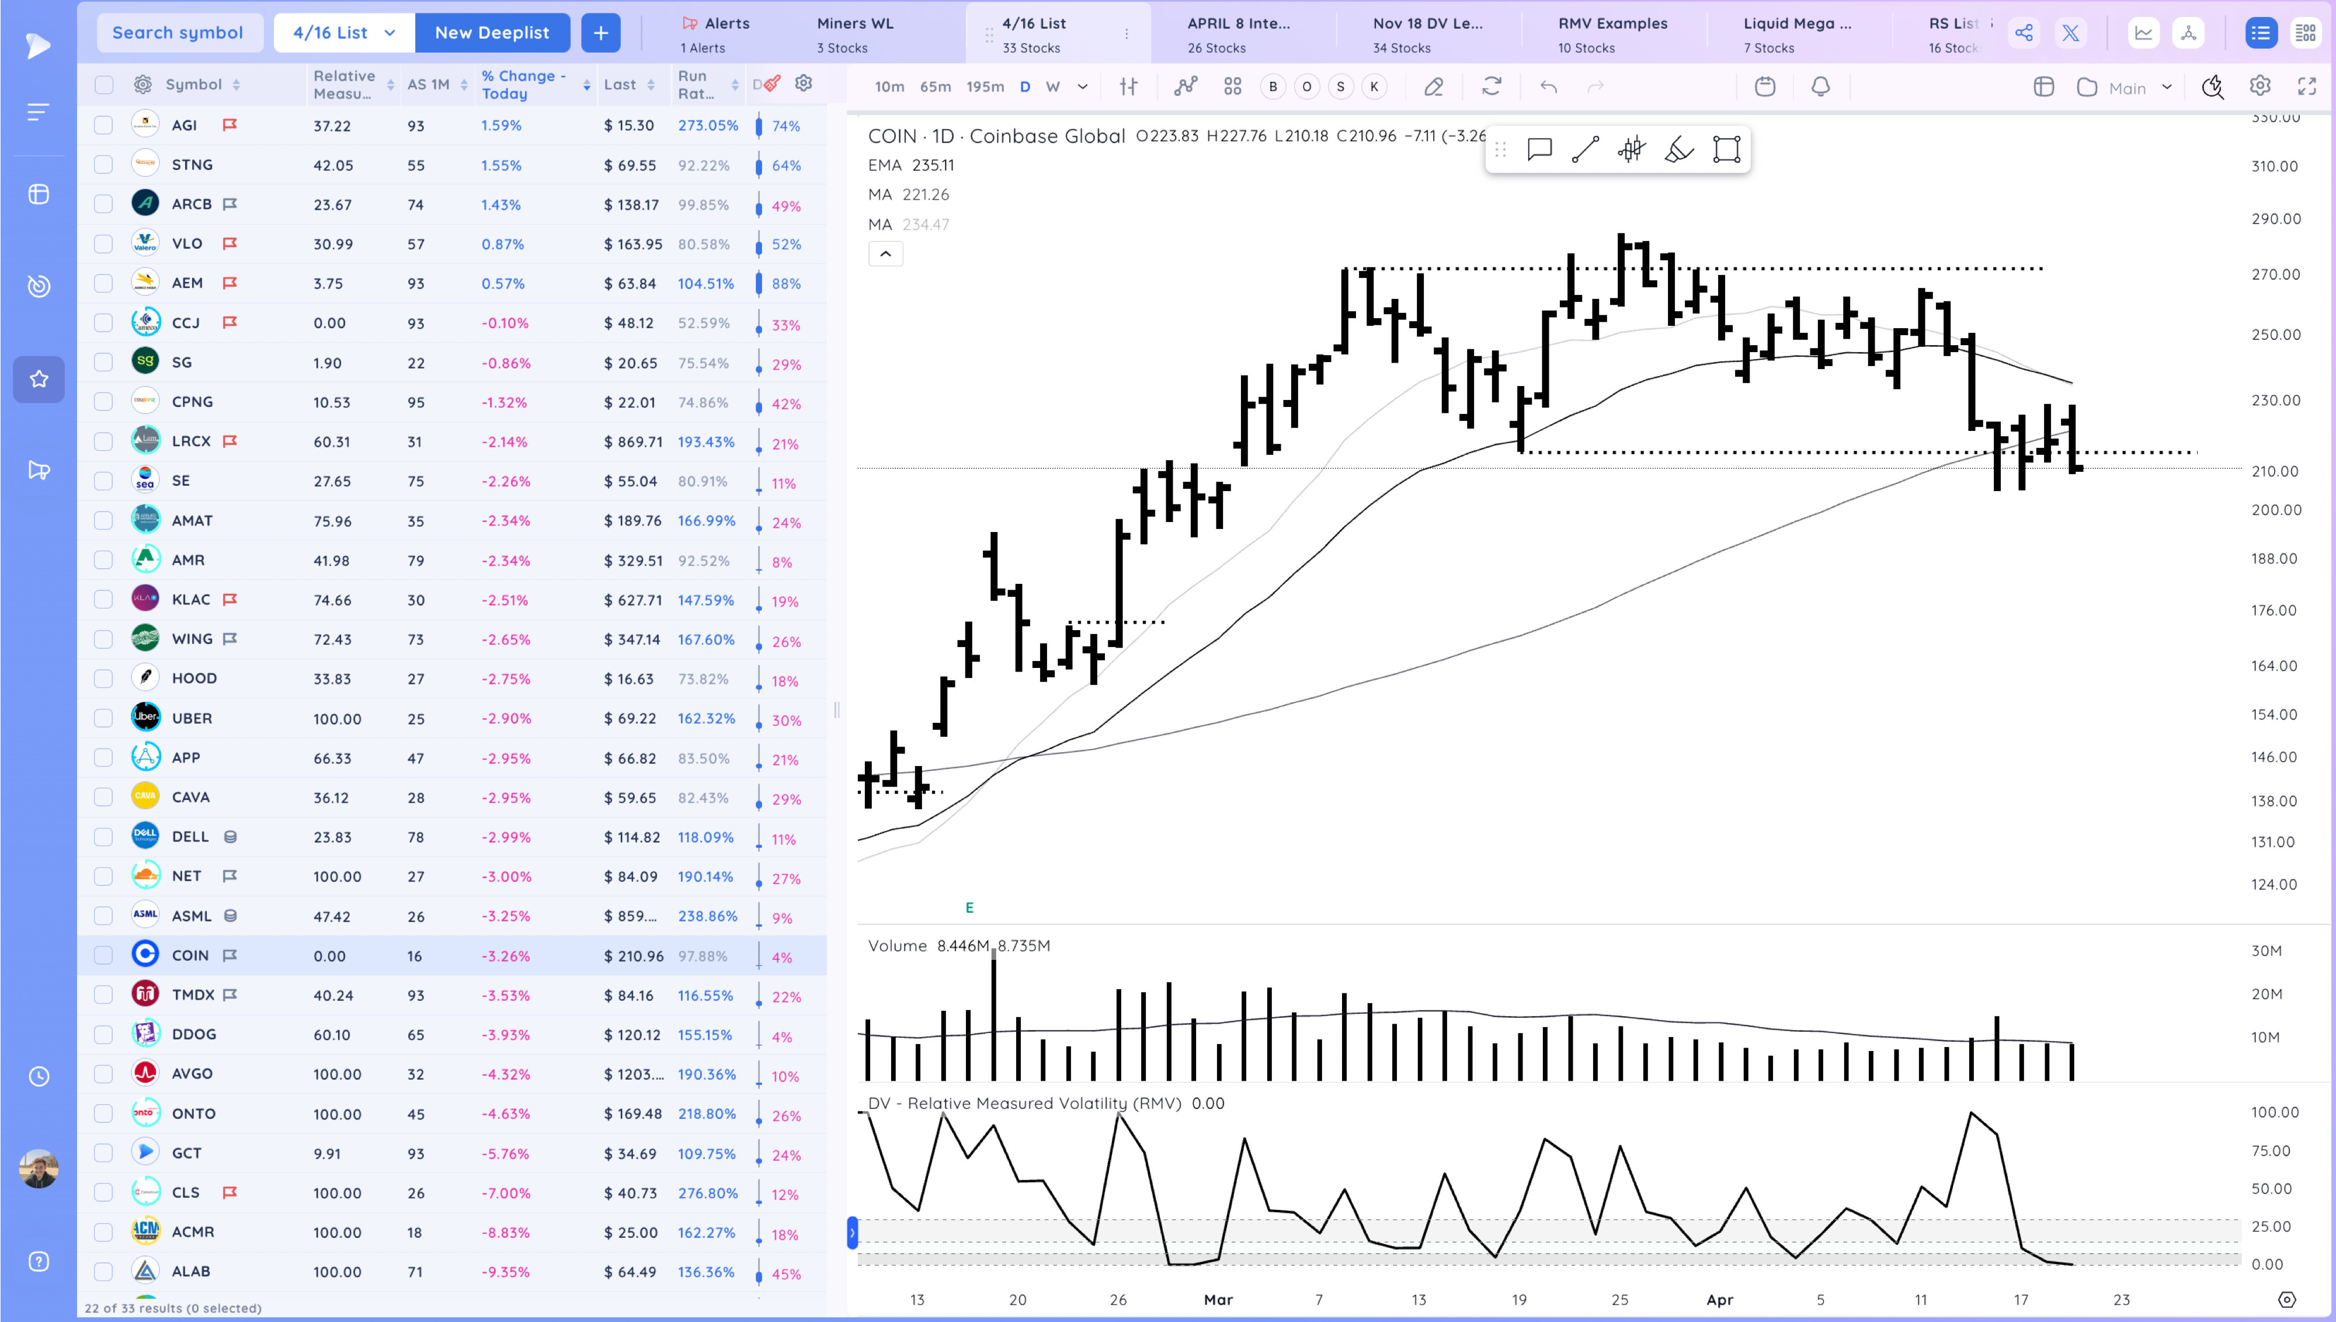Check the ALAB row checkbox
This screenshot has width=2336, height=1322.
click(x=103, y=1271)
